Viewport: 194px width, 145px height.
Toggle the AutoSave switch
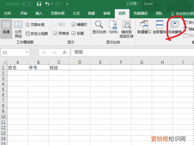click(x=27, y=4)
